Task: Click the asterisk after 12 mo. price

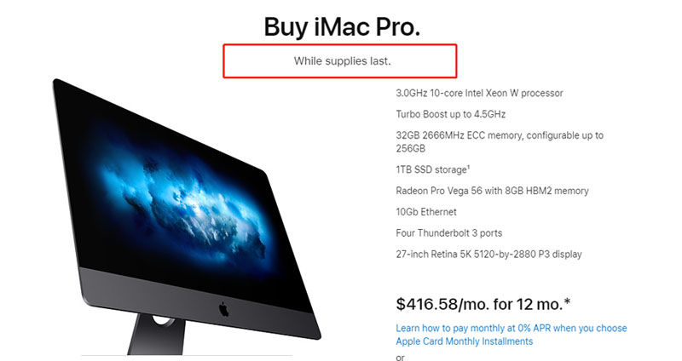Action: [x=567, y=302]
